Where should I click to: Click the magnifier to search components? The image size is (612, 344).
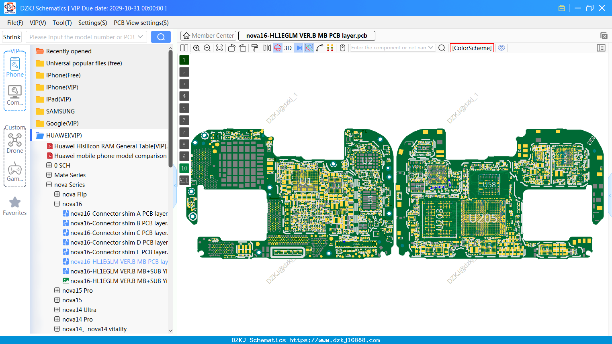click(x=442, y=48)
